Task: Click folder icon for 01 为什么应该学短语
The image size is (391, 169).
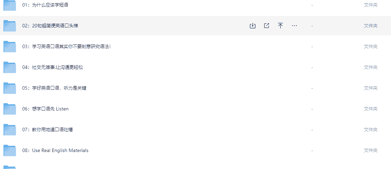Action: pyautogui.click(x=10, y=5)
